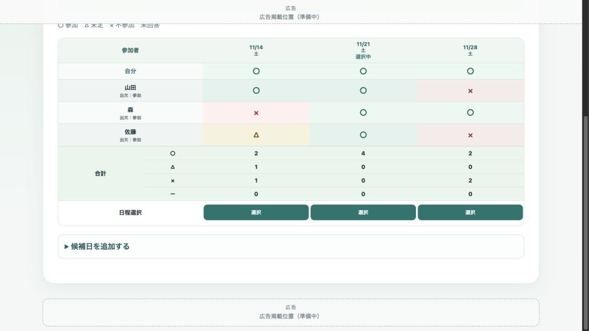Click the circle count 4 for 11/21
Viewport: 589px width, 331px height.
[x=363, y=153]
